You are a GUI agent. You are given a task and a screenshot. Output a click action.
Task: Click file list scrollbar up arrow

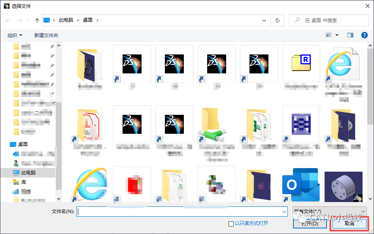370,45
